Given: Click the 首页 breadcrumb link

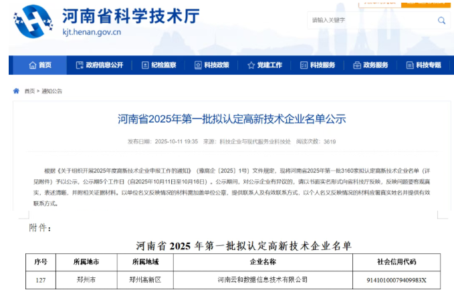Looking at the screenshot, I should [29, 91].
